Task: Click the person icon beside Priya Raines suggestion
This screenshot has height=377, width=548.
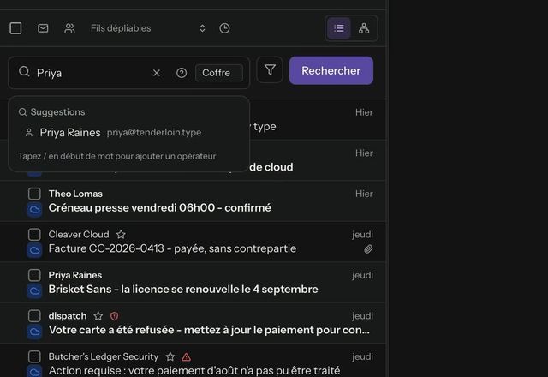Action: click(29, 133)
